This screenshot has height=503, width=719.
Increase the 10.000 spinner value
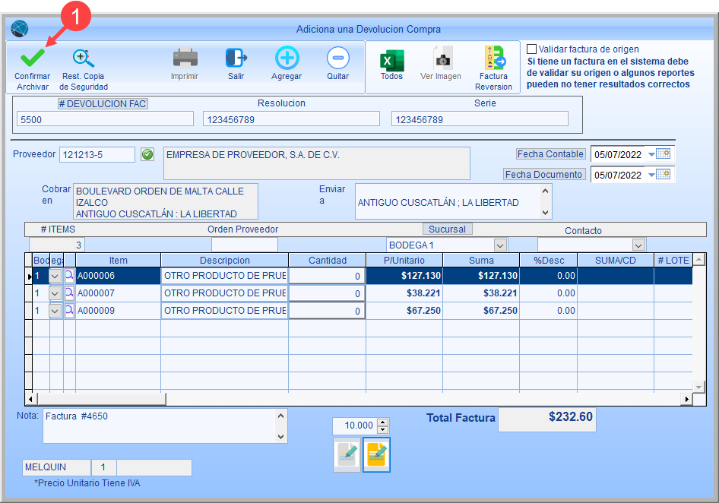(383, 422)
